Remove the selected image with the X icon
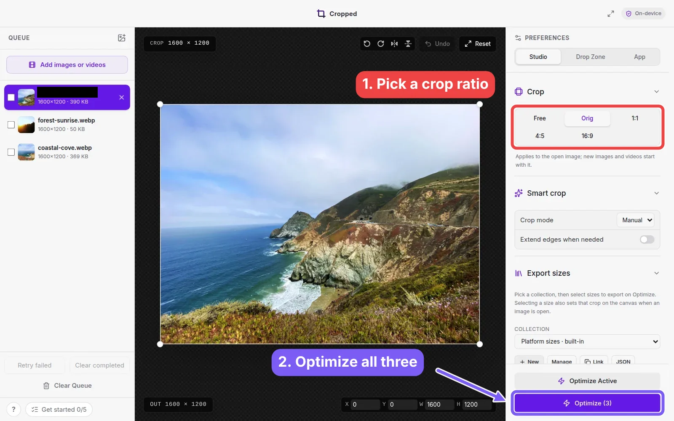The height and width of the screenshot is (421, 674). pos(122,97)
